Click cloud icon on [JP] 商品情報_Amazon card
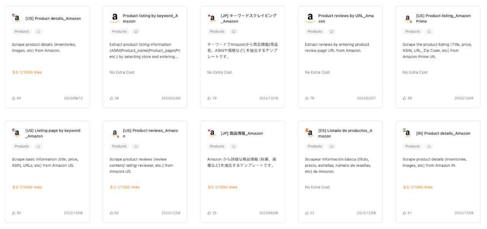 [x=234, y=146]
